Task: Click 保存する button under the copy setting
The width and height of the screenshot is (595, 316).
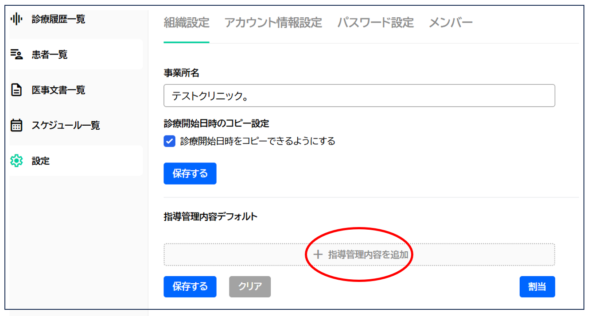Action: point(190,173)
